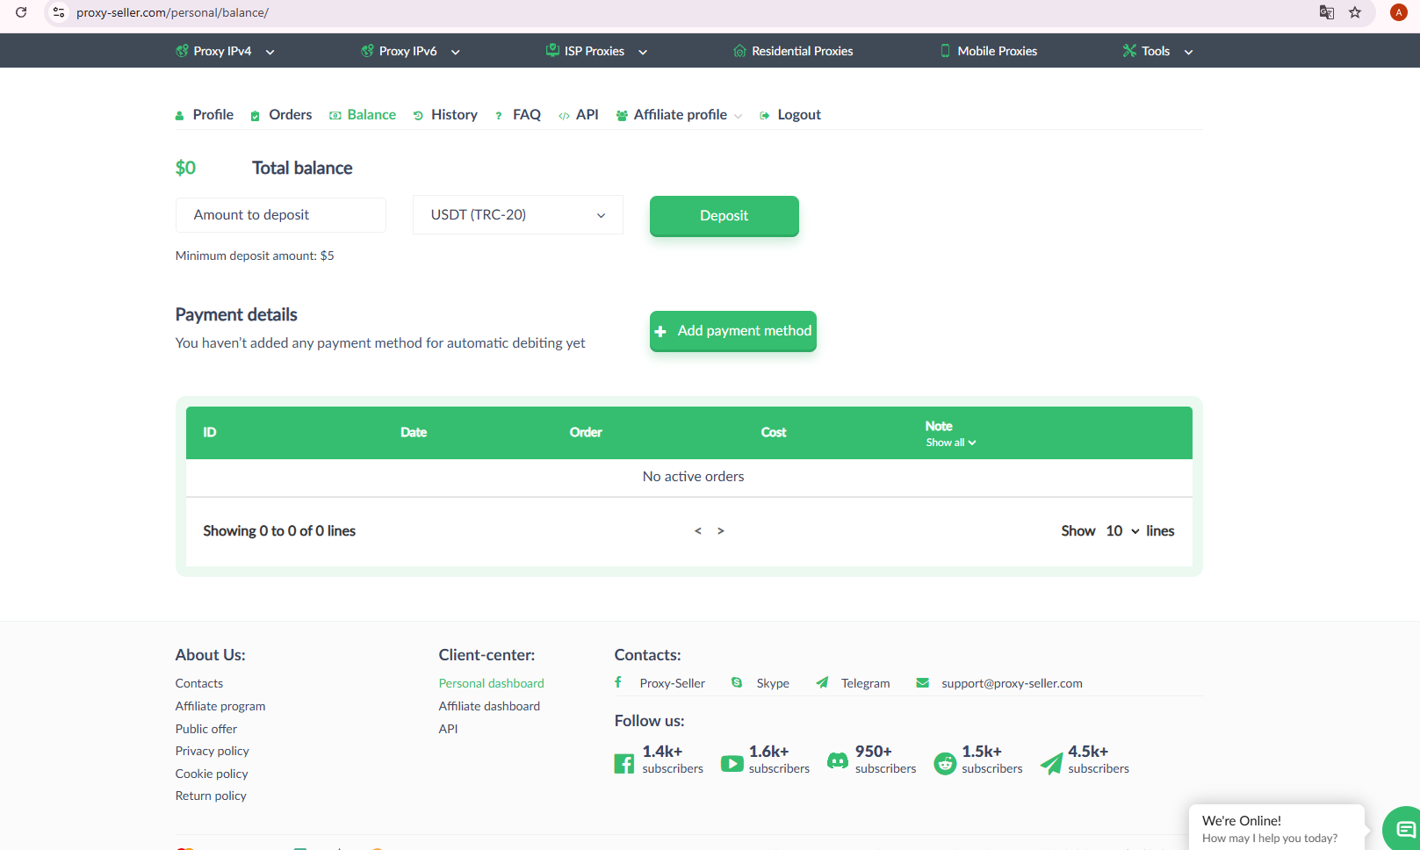Open the lines-per-page dropdown showing 10
The height and width of the screenshot is (850, 1420).
[1122, 530]
